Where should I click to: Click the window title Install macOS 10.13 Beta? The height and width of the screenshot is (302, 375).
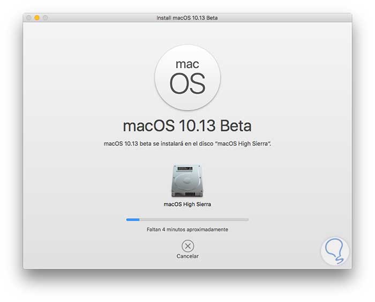[187, 18]
